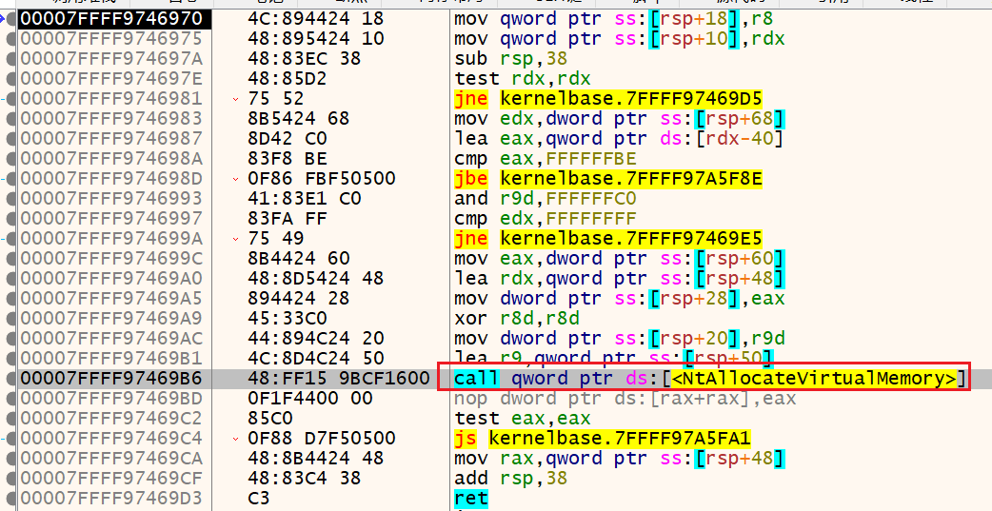Select the call NtAllocateVirtualMemory instruction

710,379
